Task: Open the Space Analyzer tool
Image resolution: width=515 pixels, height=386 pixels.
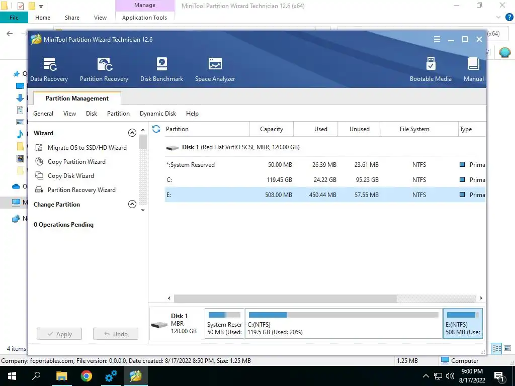Action: tap(215, 69)
